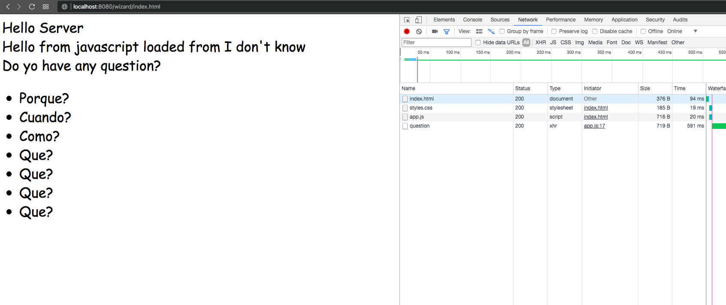Filter requests by Other type

678,43
